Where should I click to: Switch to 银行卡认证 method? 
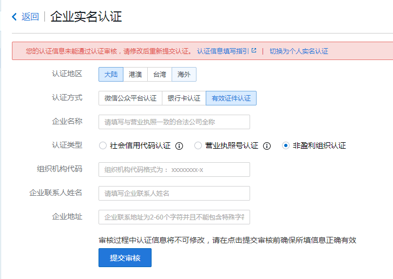[x=184, y=98]
